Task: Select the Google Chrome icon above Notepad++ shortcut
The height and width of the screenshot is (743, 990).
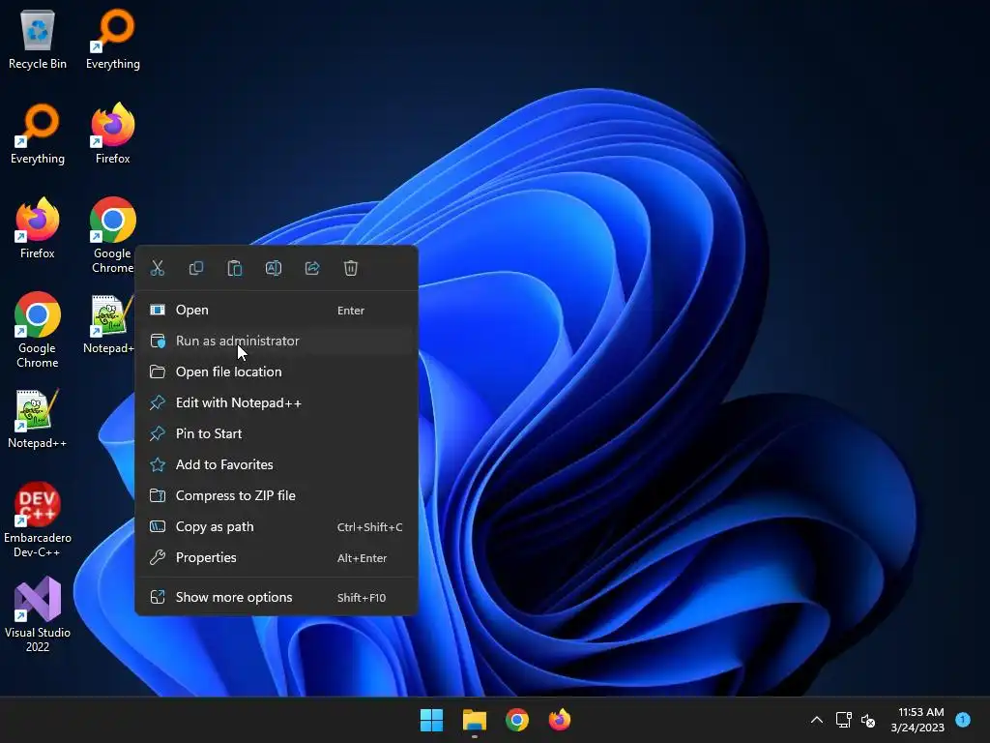Action: pyautogui.click(x=113, y=236)
